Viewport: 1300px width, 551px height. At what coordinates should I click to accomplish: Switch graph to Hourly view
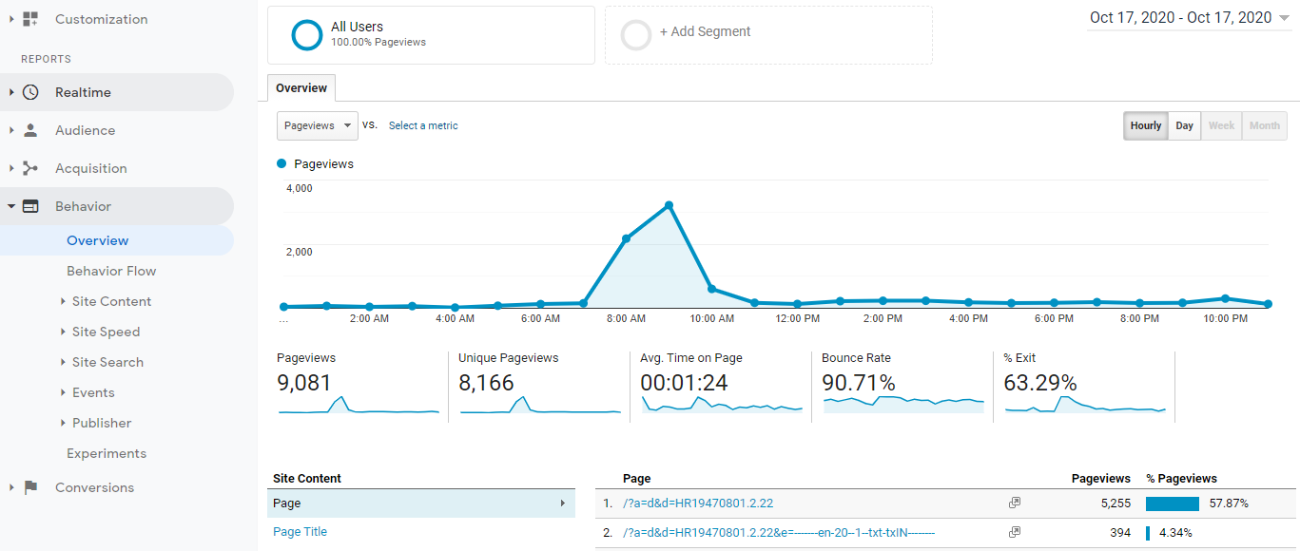click(1146, 125)
